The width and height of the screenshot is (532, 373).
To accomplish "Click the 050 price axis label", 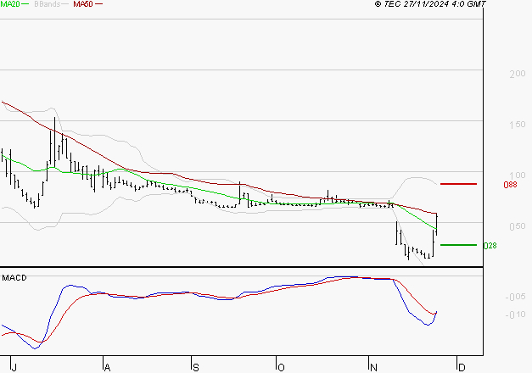I will tap(517, 226).
